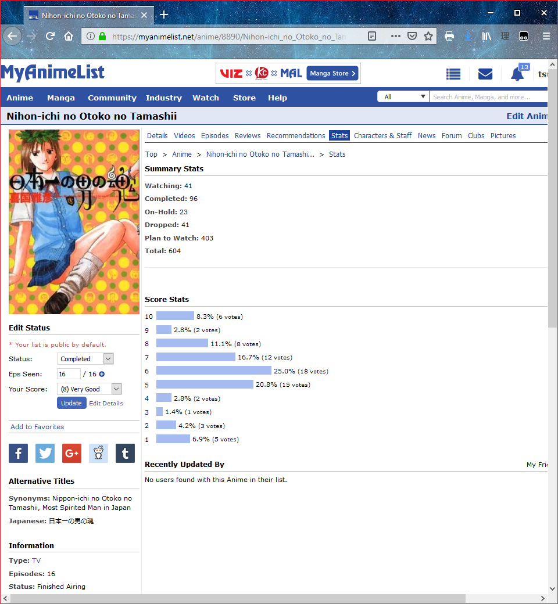Reload the page with refresh icon
Image resolution: width=558 pixels, height=604 pixels.
click(50, 36)
